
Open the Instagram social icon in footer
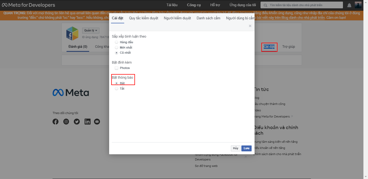point(66,122)
